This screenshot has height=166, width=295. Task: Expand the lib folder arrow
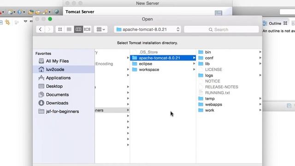click(260, 64)
